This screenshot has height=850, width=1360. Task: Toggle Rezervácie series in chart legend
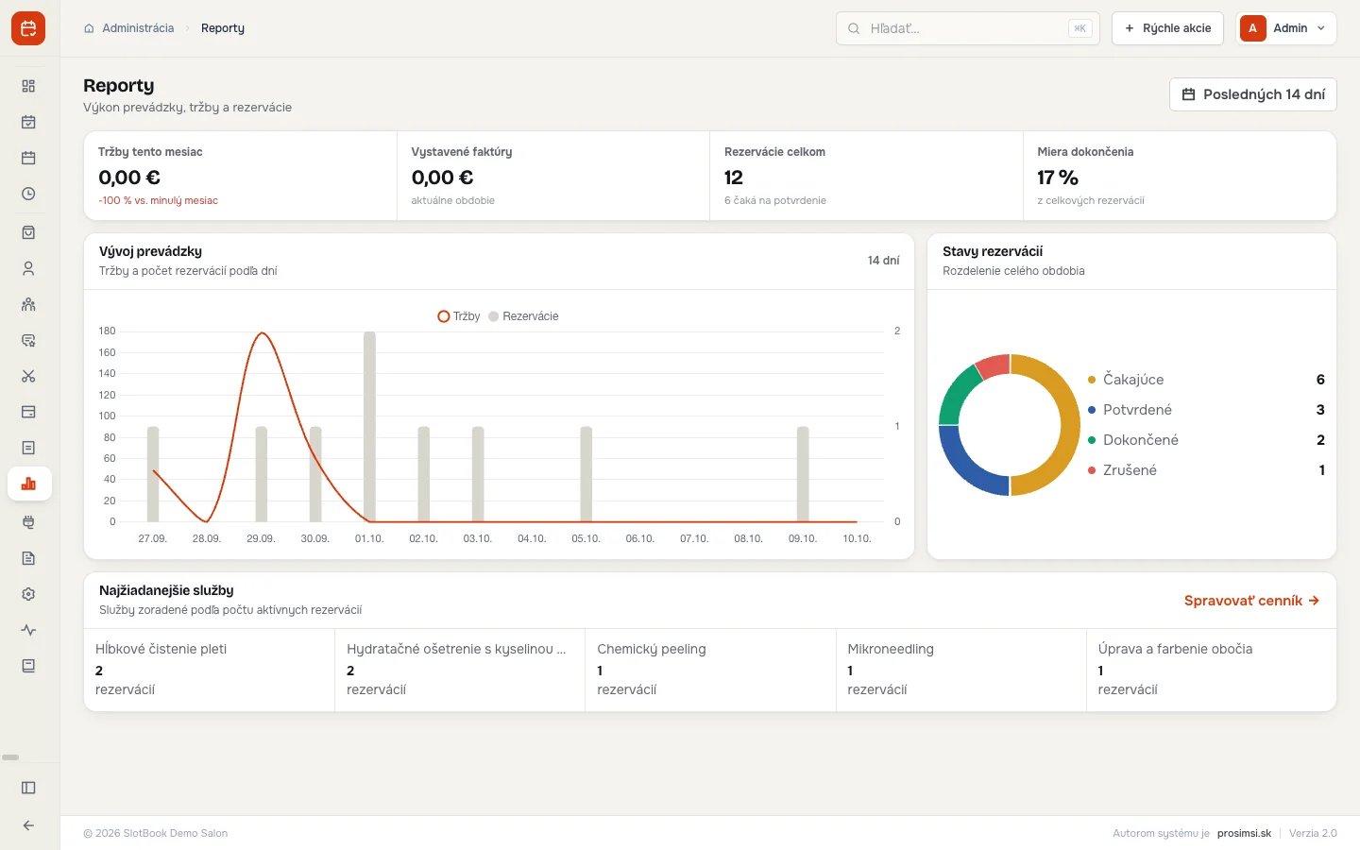tap(523, 316)
